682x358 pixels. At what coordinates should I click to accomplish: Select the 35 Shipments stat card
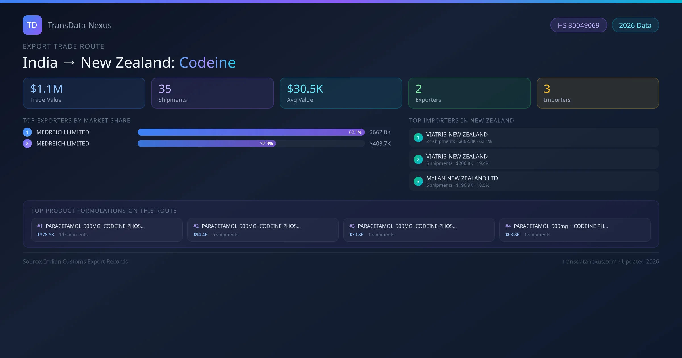pyautogui.click(x=213, y=93)
